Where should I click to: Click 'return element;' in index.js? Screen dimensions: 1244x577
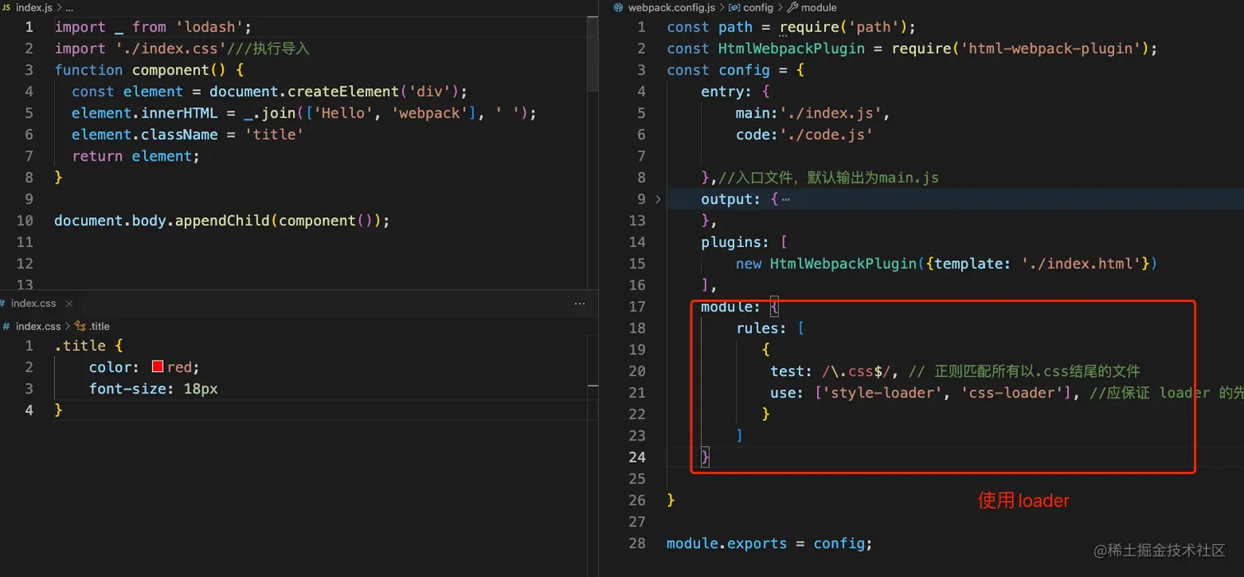click(x=136, y=156)
